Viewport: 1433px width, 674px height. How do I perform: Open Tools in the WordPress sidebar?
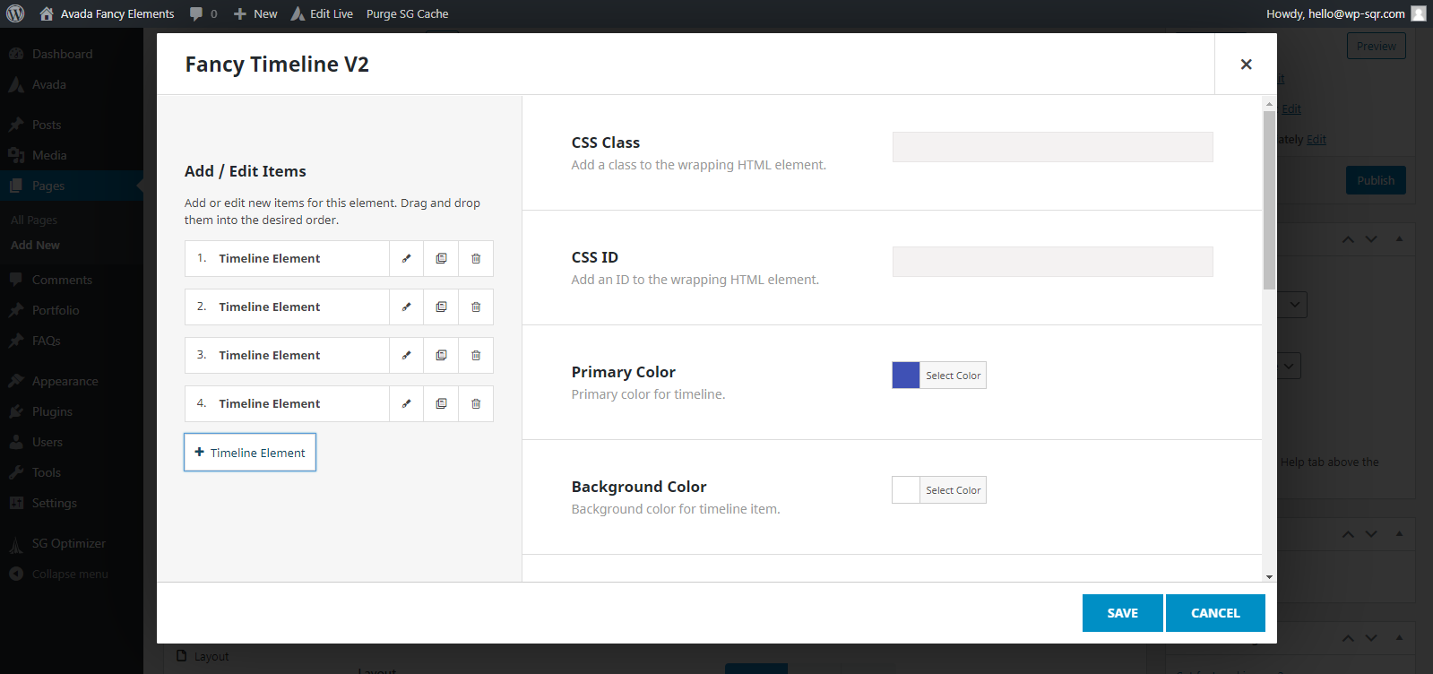tap(72, 472)
